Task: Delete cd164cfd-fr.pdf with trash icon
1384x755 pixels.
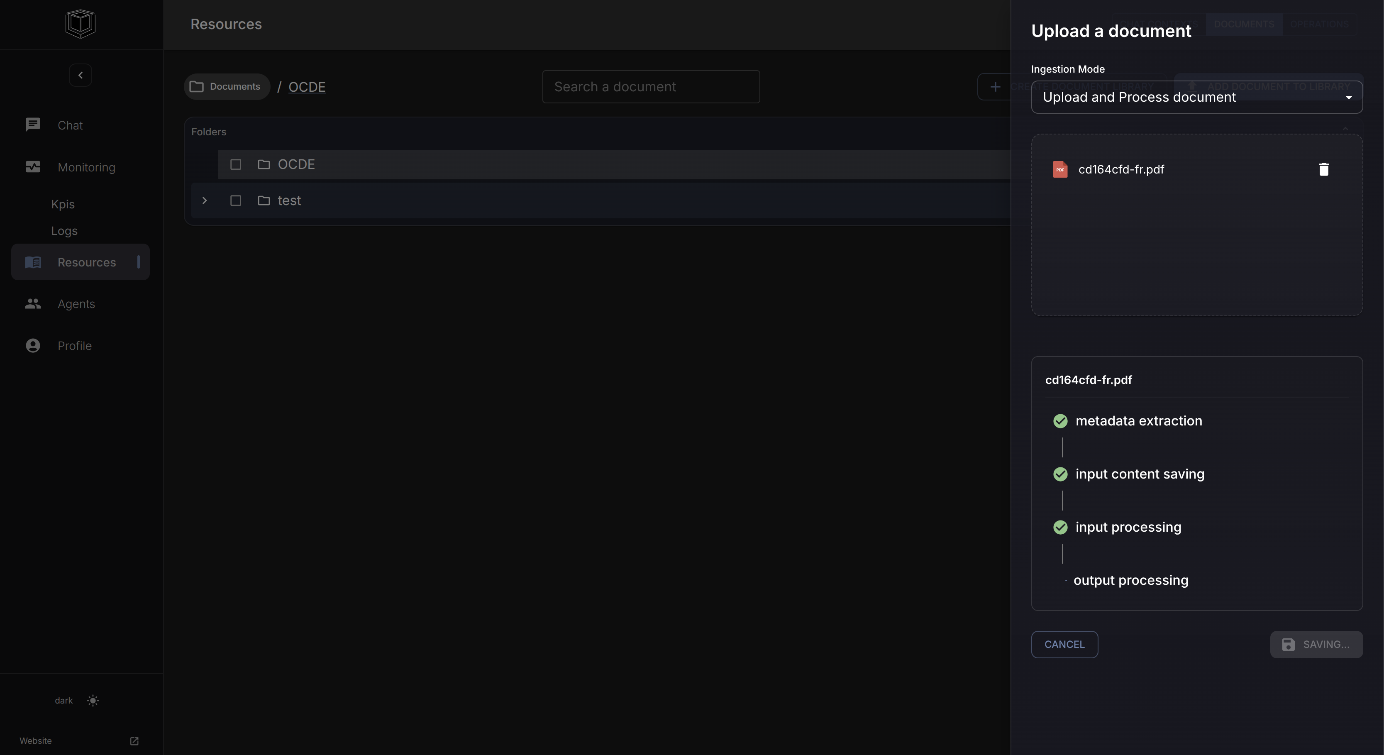Action: coord(1323,170)
